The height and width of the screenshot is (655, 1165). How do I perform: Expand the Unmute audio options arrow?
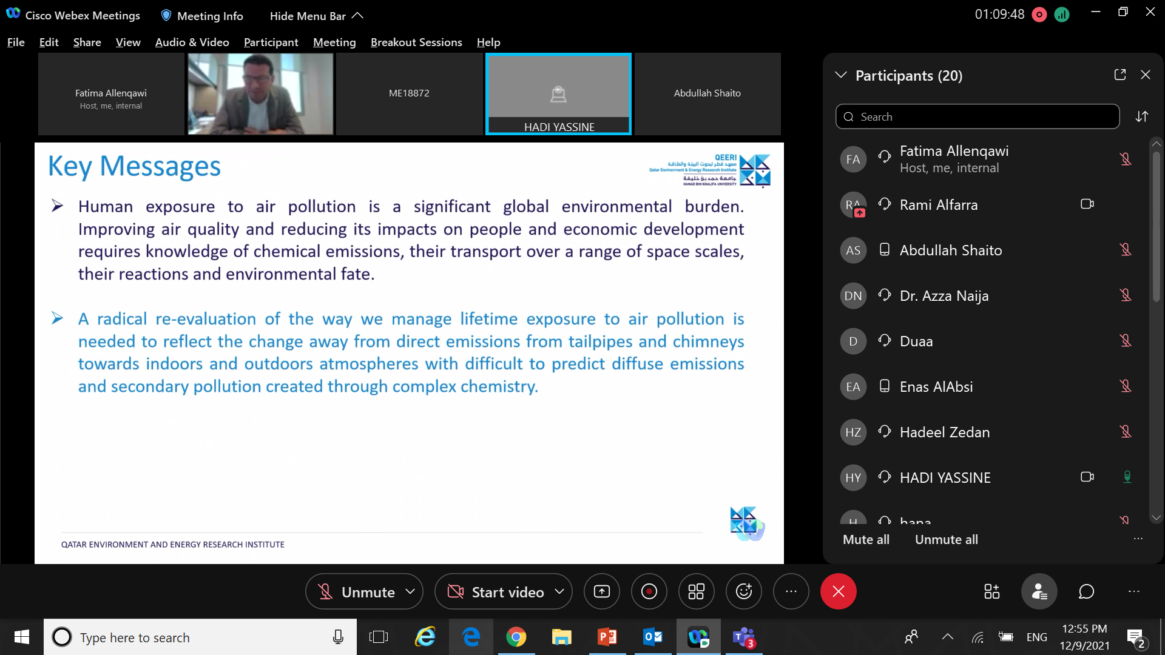[410, 591]
